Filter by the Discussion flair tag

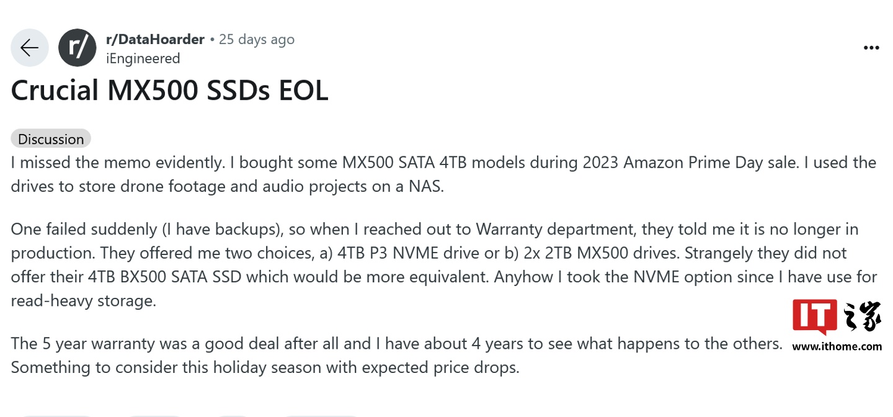(51, 139)
